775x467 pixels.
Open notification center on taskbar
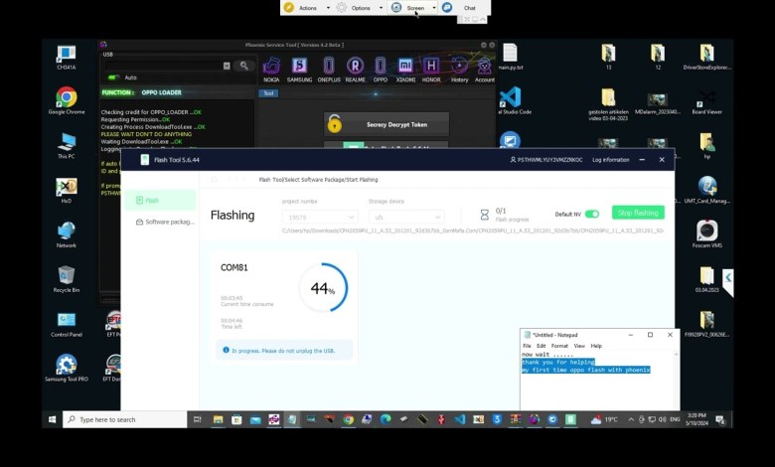click(x=720, y=419)
